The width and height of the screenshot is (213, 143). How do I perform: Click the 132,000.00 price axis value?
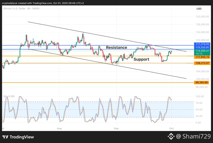(x=202, y=17)
